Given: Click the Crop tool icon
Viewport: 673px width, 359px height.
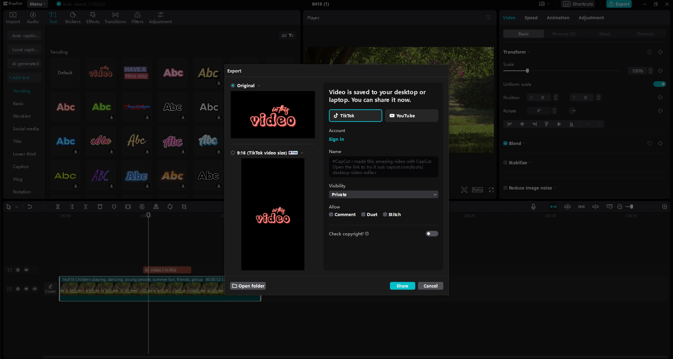Looking at the screenshot, I should coord(184,207).
